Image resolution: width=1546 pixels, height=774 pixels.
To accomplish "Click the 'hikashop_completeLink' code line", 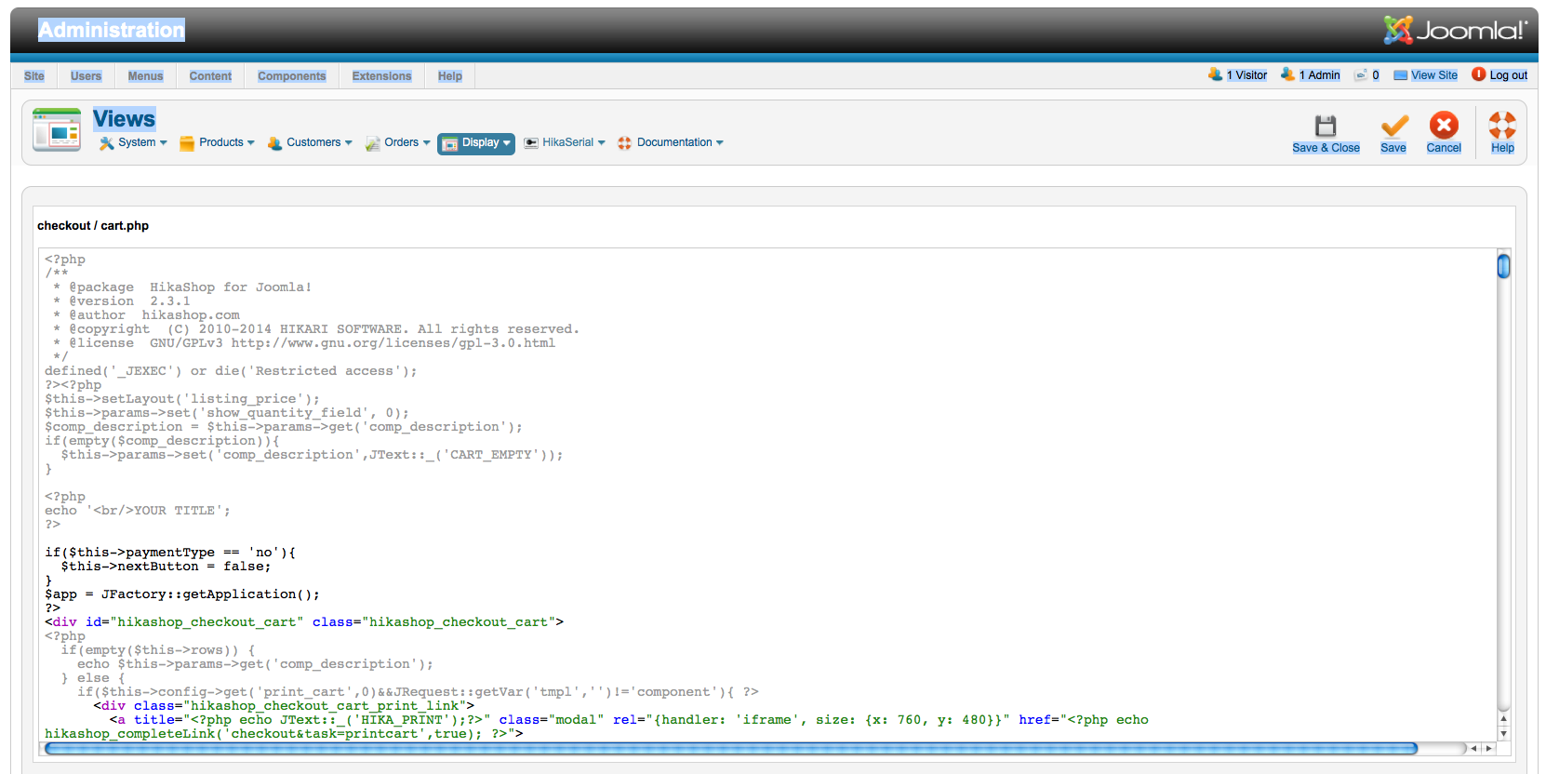I will click(x=284, y=734).
